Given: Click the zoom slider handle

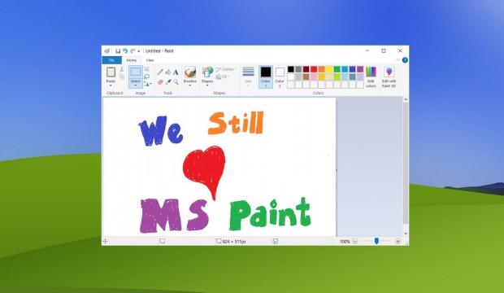Looking at the screenshot, I should tap(376, 241).
